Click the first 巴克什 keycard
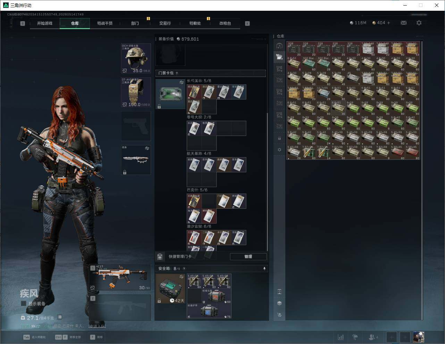 (x=194, y=201)
